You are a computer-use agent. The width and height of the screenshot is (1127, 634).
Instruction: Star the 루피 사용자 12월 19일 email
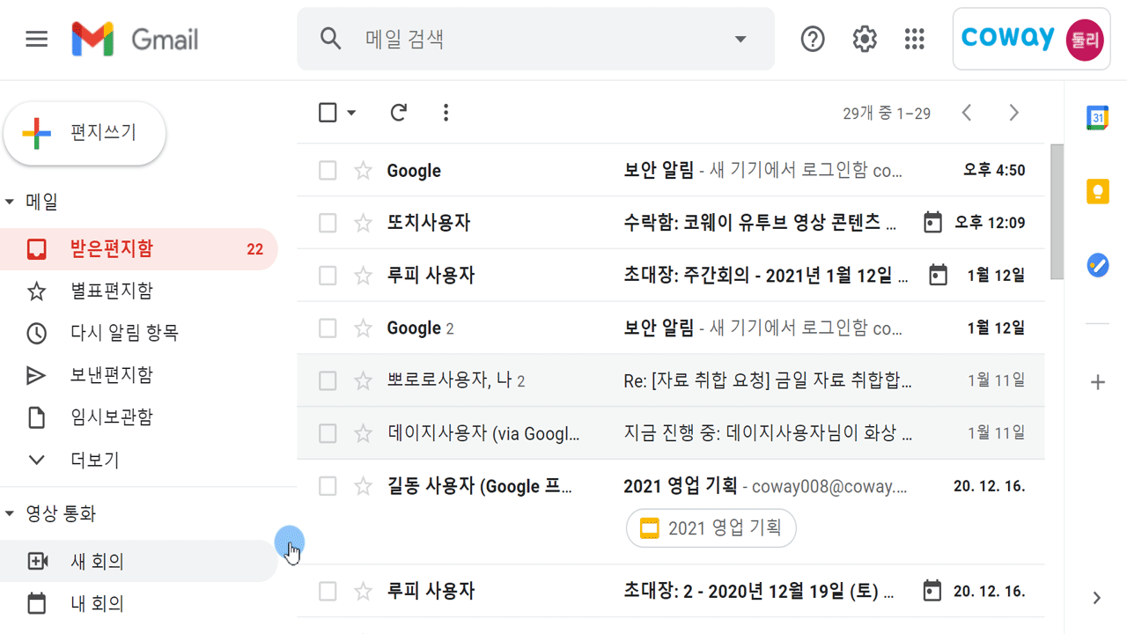(x=363, y=591)
